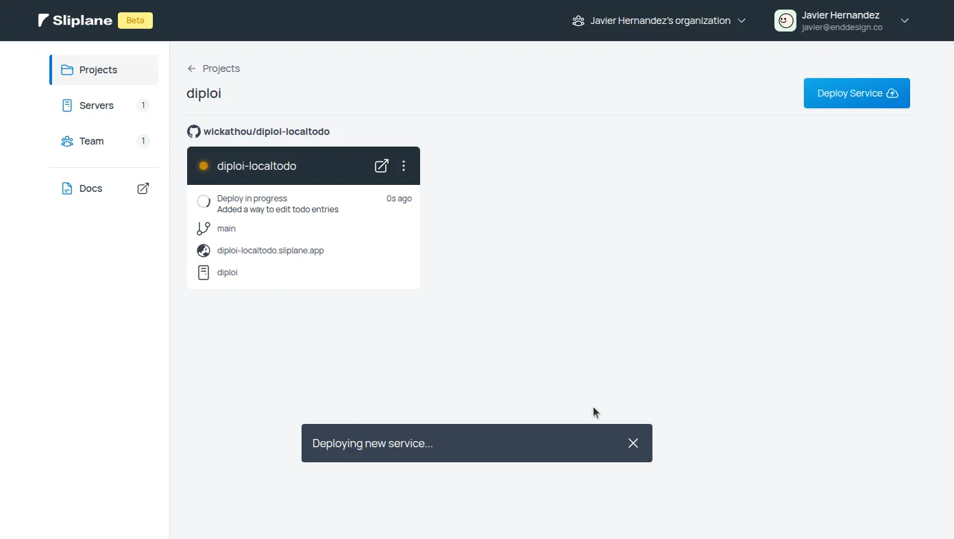Image resolution: width=954 pixels, height=539 pixels.
Task: Click the Deploy Service button
Action: (857, 92)
